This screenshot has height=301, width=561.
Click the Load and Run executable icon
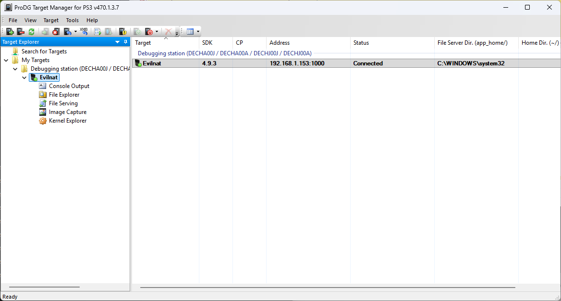pyautogui.click(x=98, y=32)
